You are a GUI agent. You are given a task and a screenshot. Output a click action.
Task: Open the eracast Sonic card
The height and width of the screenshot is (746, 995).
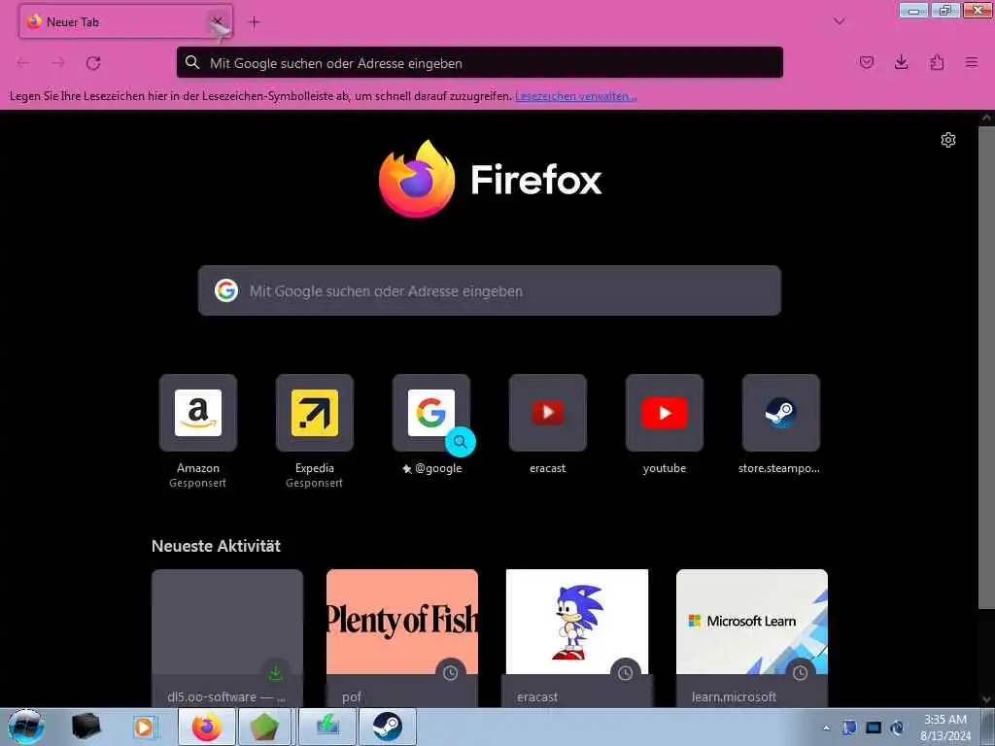[577, 637]
